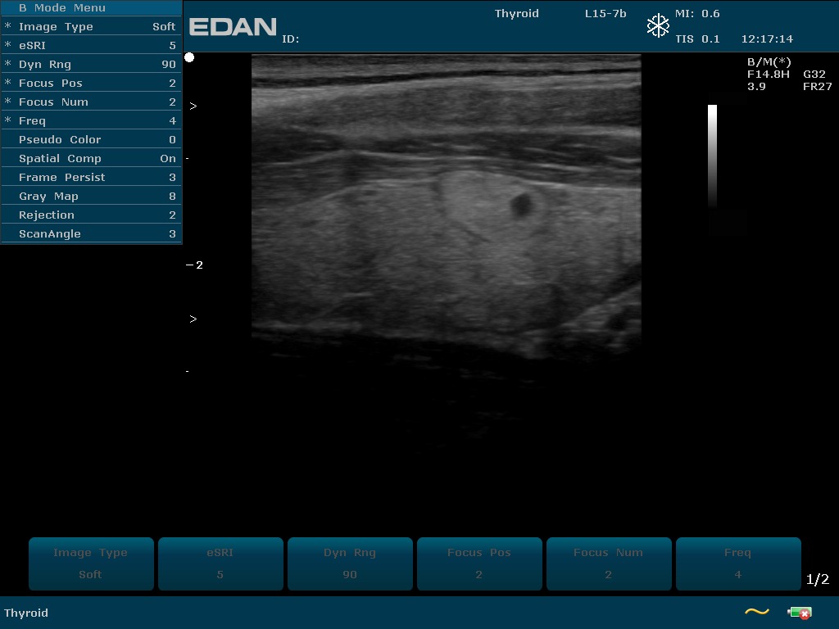Click the battery status icon
Viewport: 839px width, 629px height.
(x=799, y=613)
